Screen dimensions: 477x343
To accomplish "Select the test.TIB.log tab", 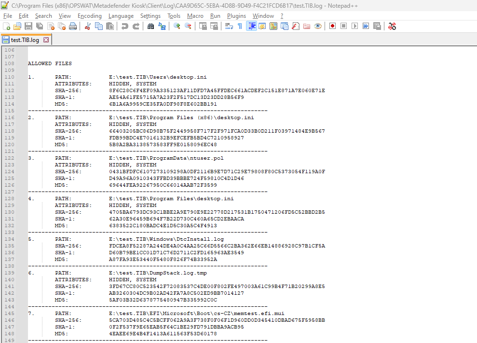I will (25, 40).
